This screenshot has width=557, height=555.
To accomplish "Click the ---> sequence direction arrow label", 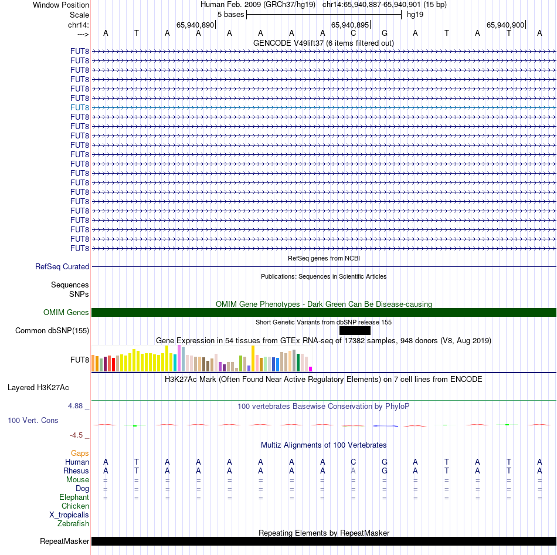I will point(83,34).
